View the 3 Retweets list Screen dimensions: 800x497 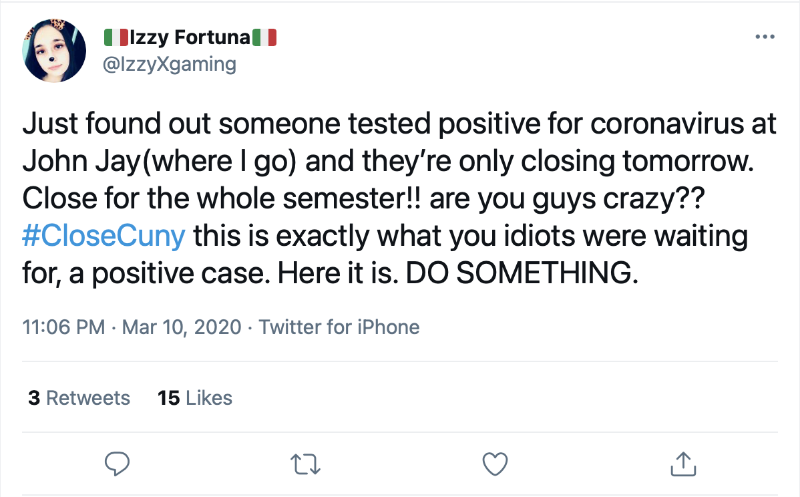(79, 398)
